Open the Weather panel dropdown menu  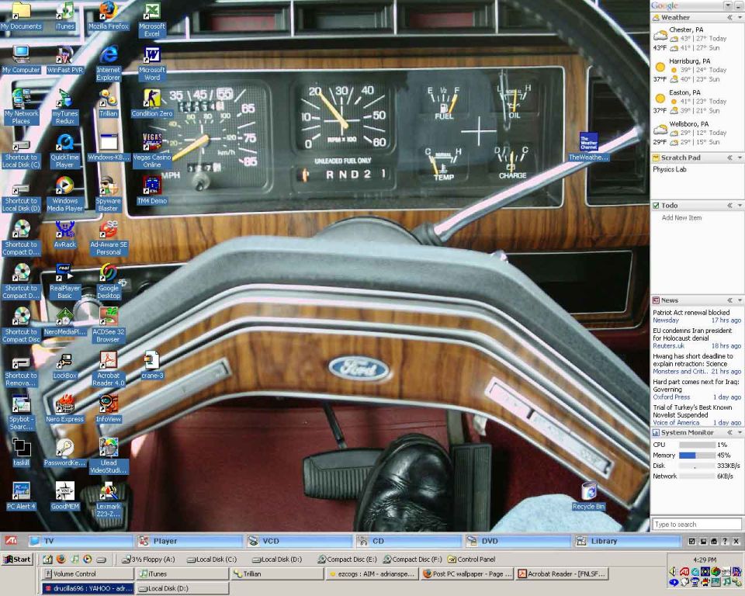tap(740, 18)
